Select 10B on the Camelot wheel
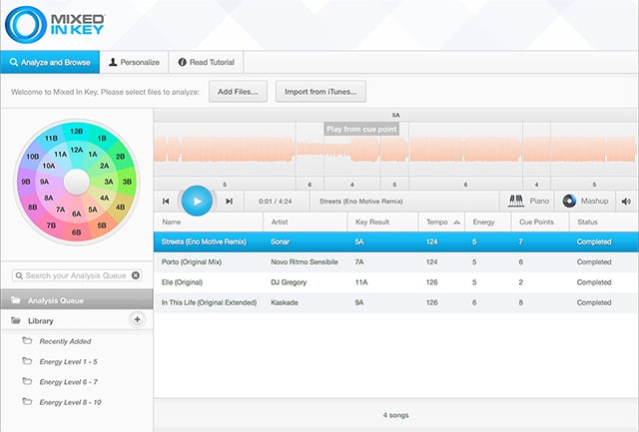This screenshot has height=432, width=639. 33,157
